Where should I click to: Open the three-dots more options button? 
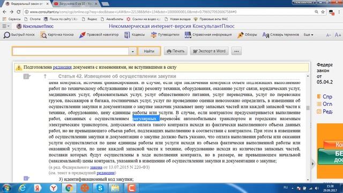tap(236, 51)
